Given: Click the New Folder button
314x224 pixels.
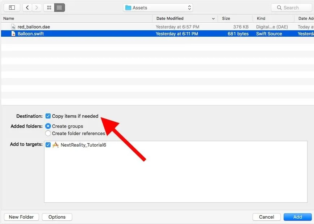Looking at the screenshot, I should (x=21, y=217).
